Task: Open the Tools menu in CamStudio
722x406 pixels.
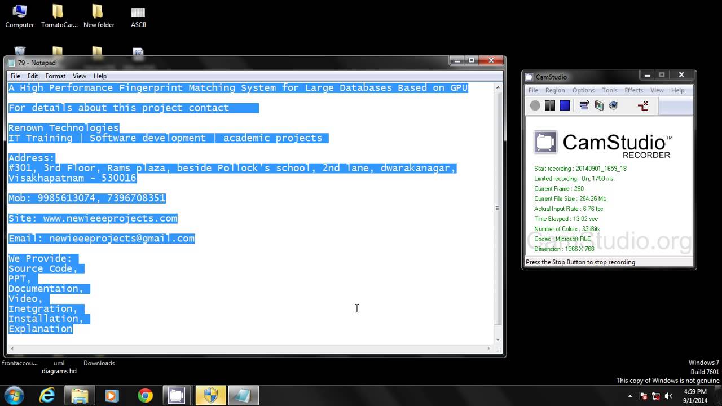Action: pos(609,90)
